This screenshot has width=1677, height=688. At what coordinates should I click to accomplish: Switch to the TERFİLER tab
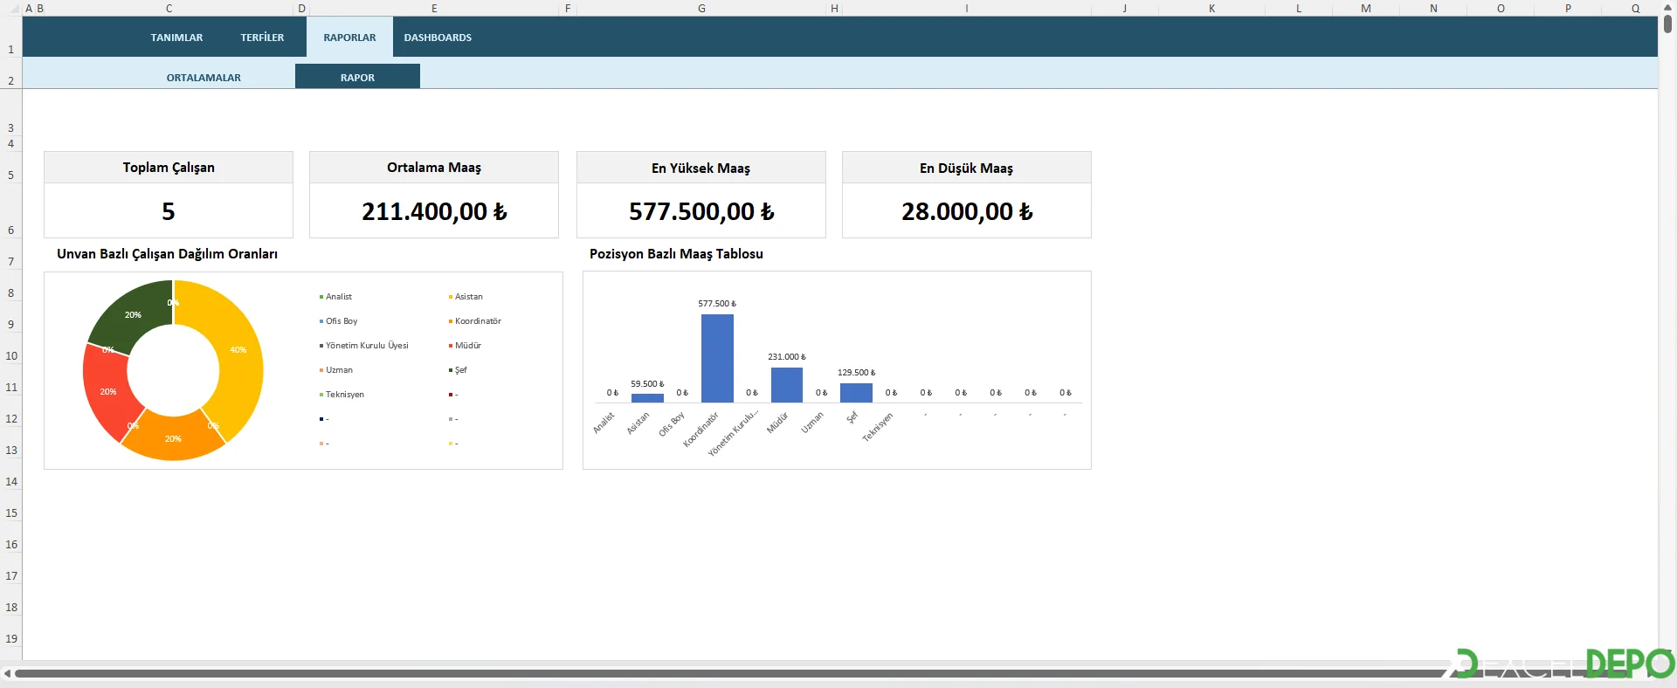262,38
